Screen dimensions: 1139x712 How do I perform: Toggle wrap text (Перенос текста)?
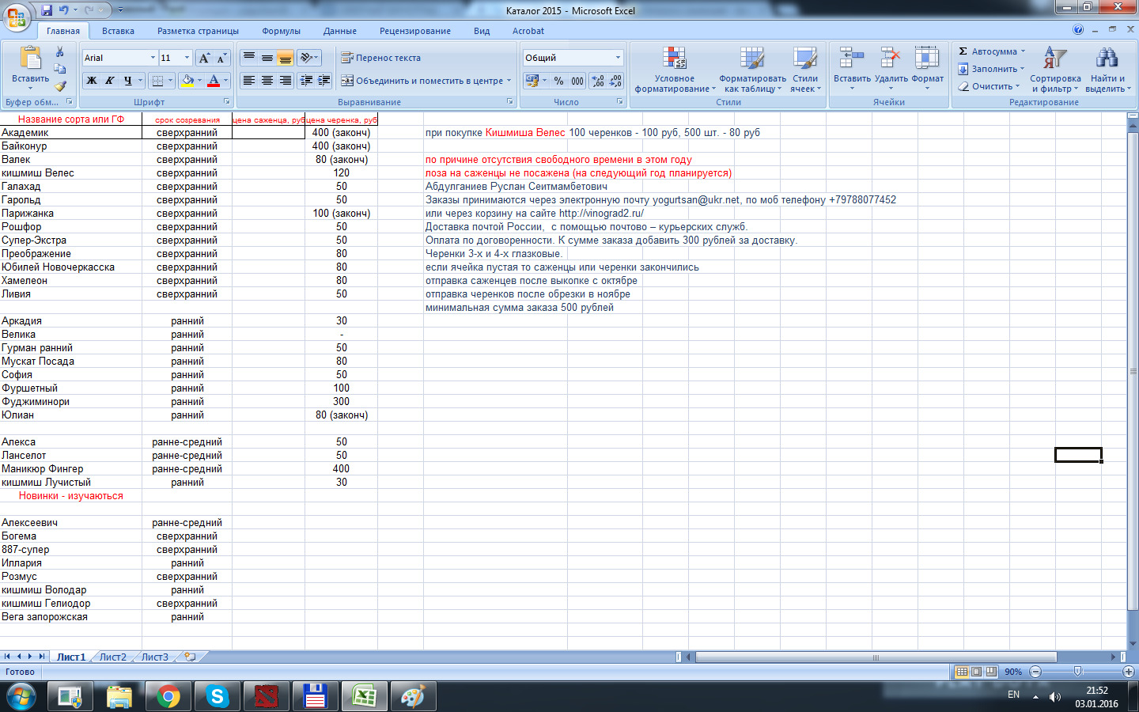pos(380,58)
